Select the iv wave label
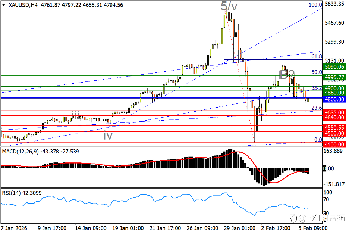 pyautogui.click(x=108, y=136)
